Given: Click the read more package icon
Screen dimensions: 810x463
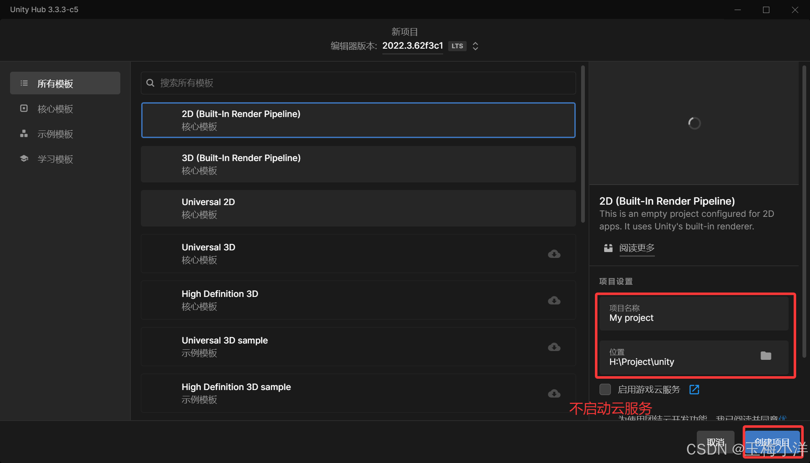Looking at the screenshot, I should (608, 248).
